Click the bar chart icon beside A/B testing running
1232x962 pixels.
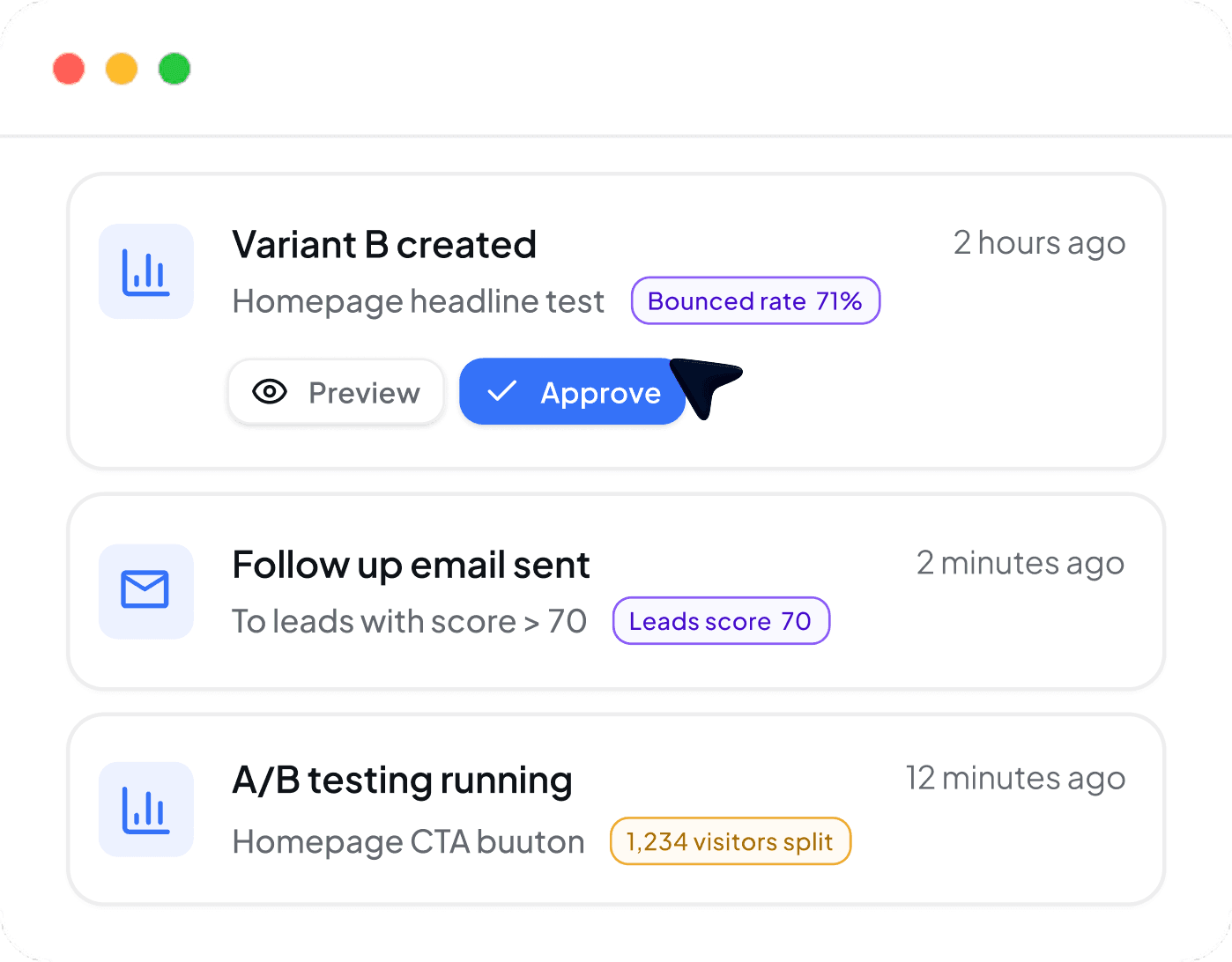[146, 810]
